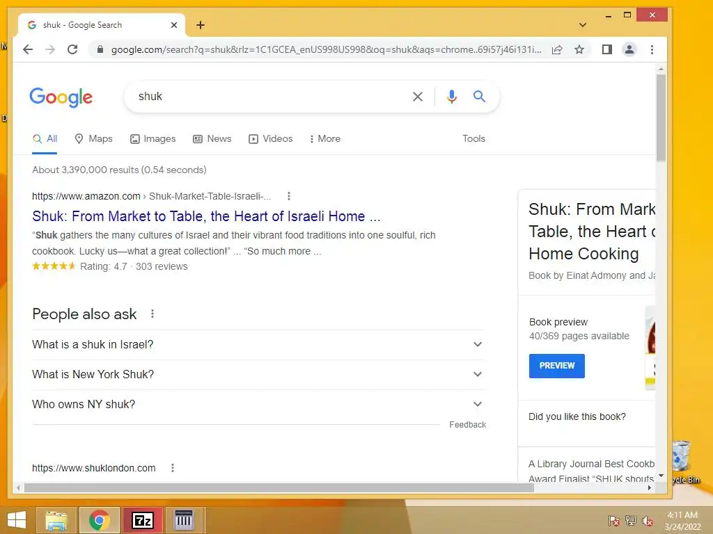713x534 pixels.
Task: Expand "What is New York Shuk?" question
Action: point(259,375)
